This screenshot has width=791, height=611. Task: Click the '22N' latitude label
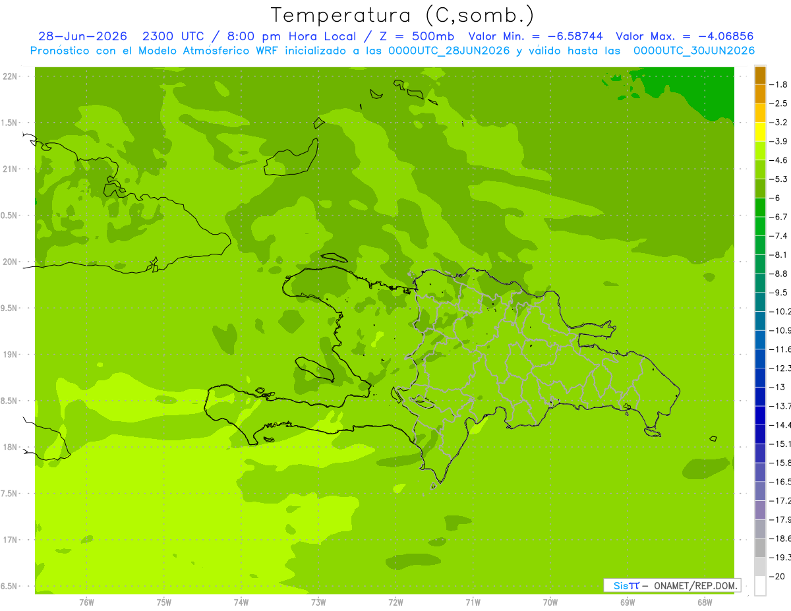click(x=9, y=76)
